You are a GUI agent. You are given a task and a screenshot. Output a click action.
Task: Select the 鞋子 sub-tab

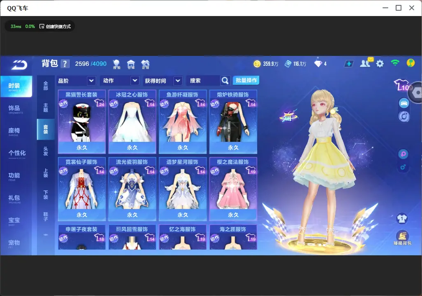point(46,217)
